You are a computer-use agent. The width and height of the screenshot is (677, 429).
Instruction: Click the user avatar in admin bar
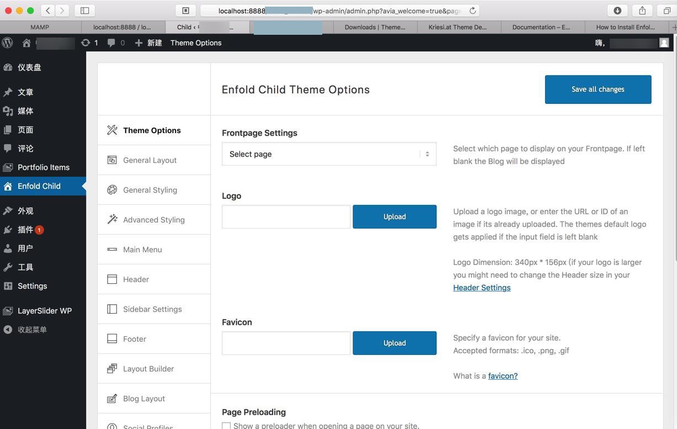(x=664, y=43)
